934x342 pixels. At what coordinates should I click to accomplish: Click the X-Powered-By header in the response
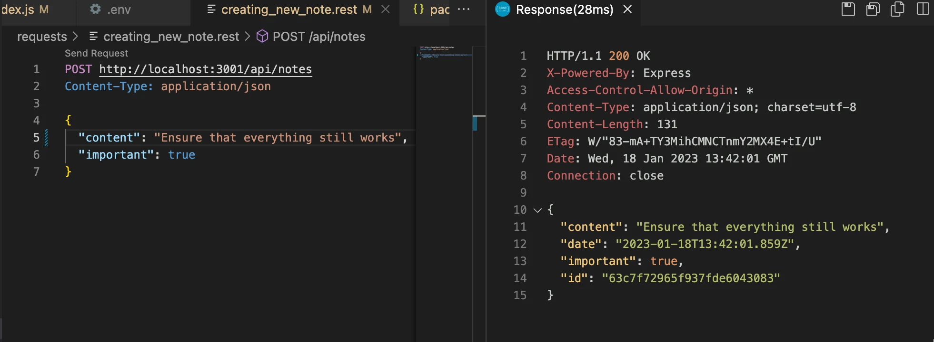tap(588, 73)
